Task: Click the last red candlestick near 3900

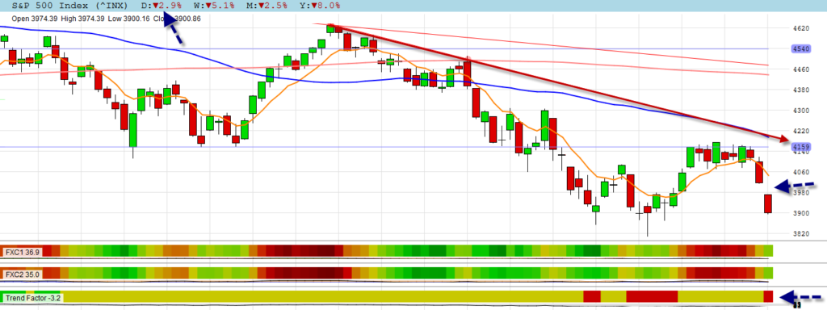Action: pyautogui.click(x=768, y=203)
